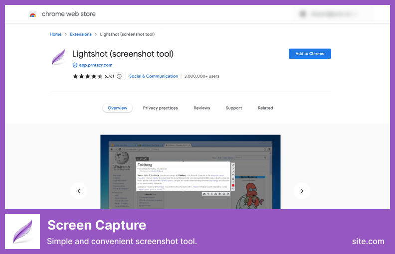Click the Simple and convenient screenshot tool caption
Screen dimensions: 395x254
click(x=122, y=241)
